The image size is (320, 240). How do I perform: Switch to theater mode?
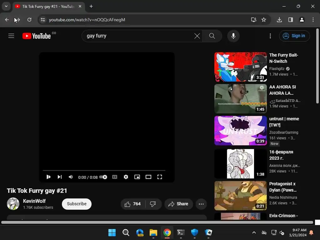pos(148,177)
